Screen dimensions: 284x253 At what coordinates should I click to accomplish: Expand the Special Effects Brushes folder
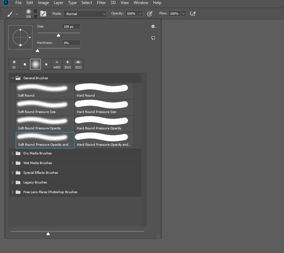tap(12, 172)
